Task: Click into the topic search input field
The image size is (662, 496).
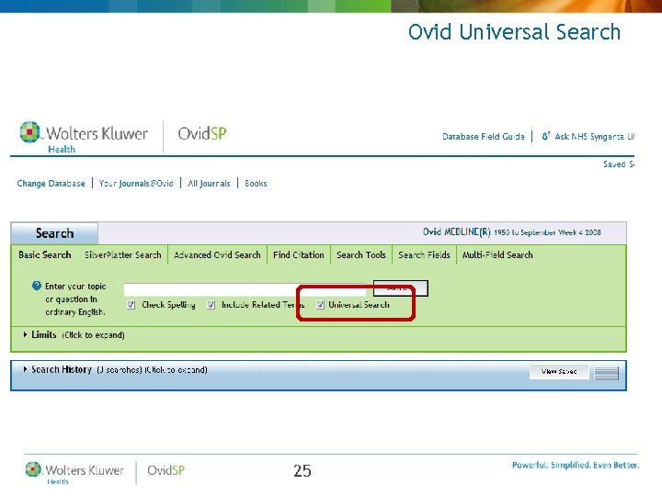Action: click(245, 289)
